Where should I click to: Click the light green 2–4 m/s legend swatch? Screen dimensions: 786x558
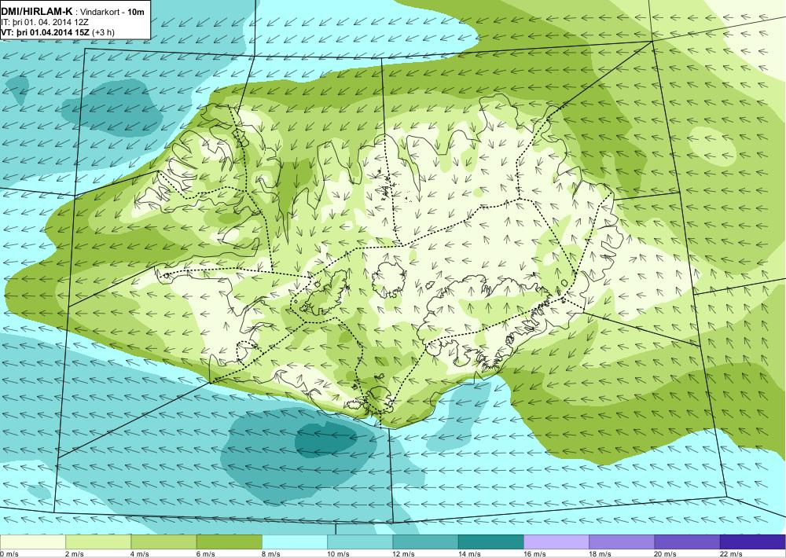[98, 542]
